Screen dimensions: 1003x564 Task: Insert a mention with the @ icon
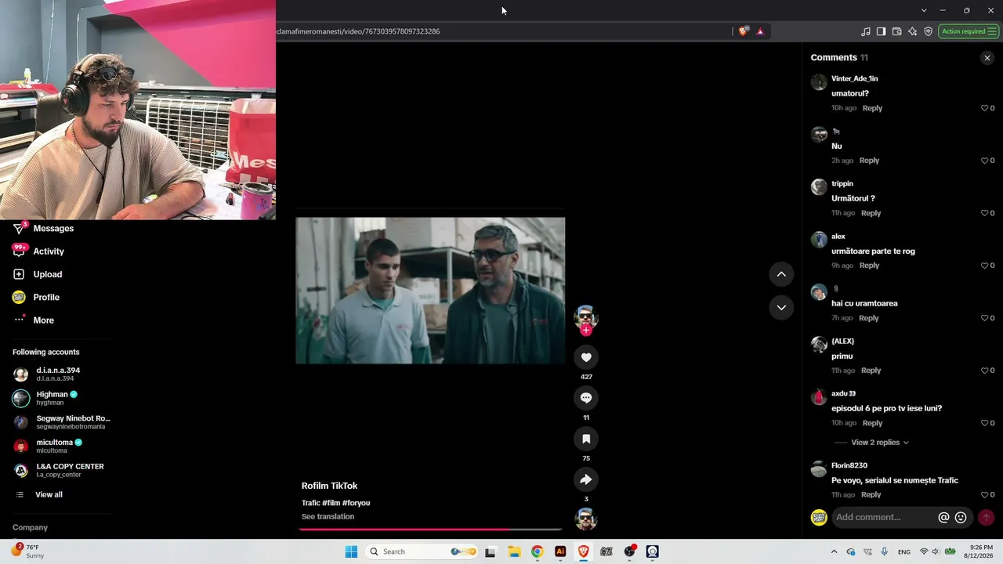[943, 518]
